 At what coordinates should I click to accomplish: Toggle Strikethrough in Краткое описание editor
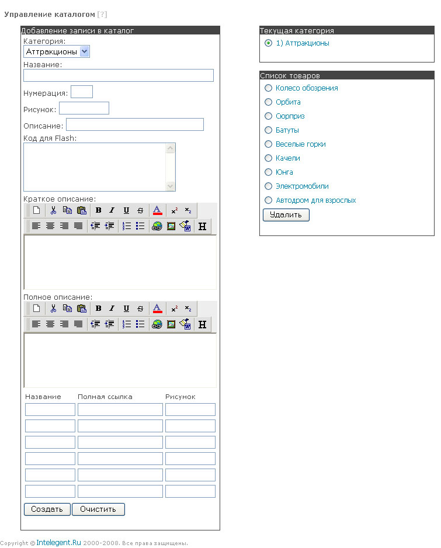pyautogui.click(x=140, y=210)
